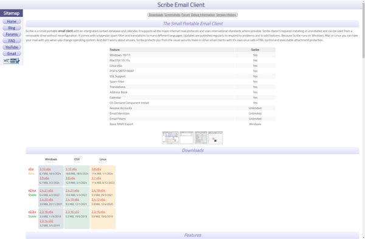
Task: Click the Linux column header in Downloads
Action: [x=103, y=160]
